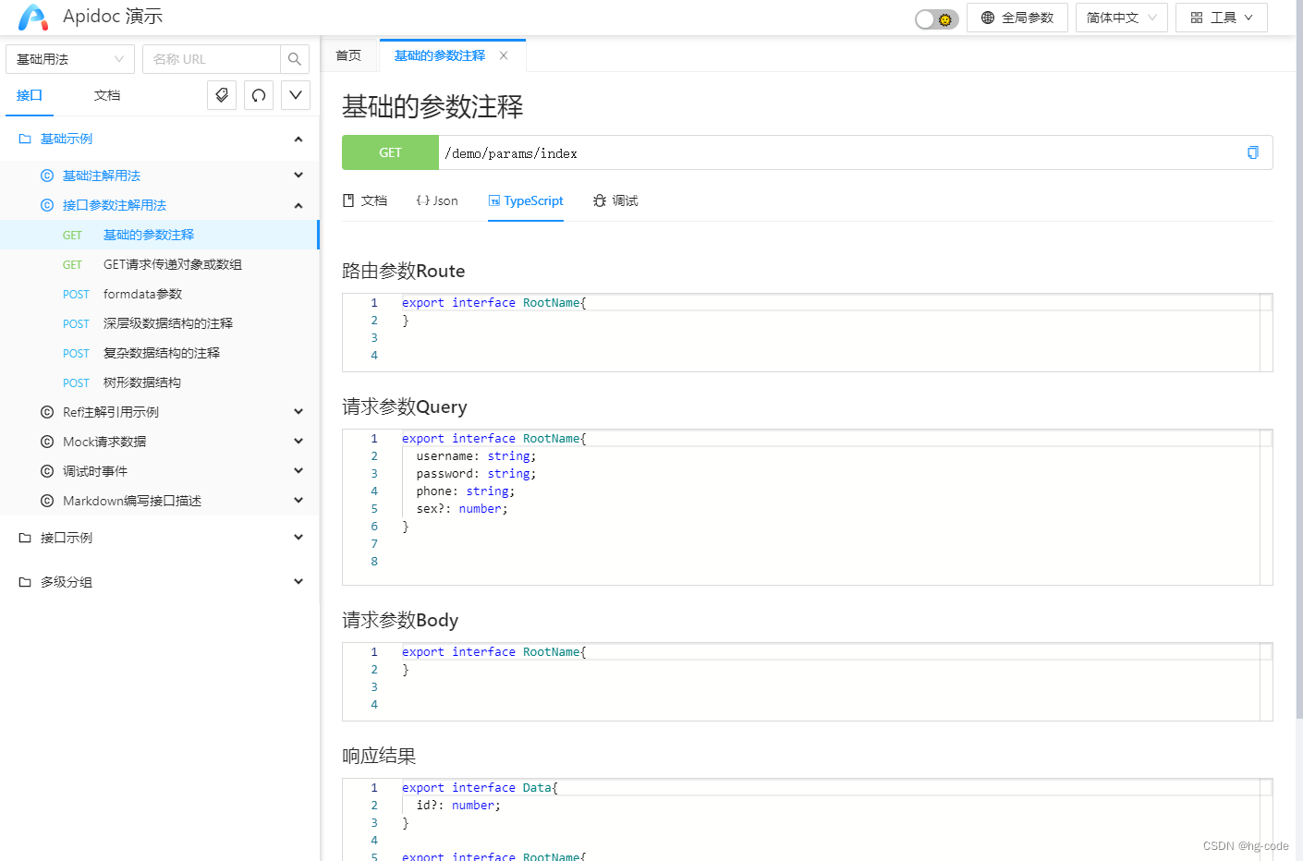This screenshot has width=1303, height=861.
Task: Open the 深层级数据结构的注释 entry
Action: (160, 323)
